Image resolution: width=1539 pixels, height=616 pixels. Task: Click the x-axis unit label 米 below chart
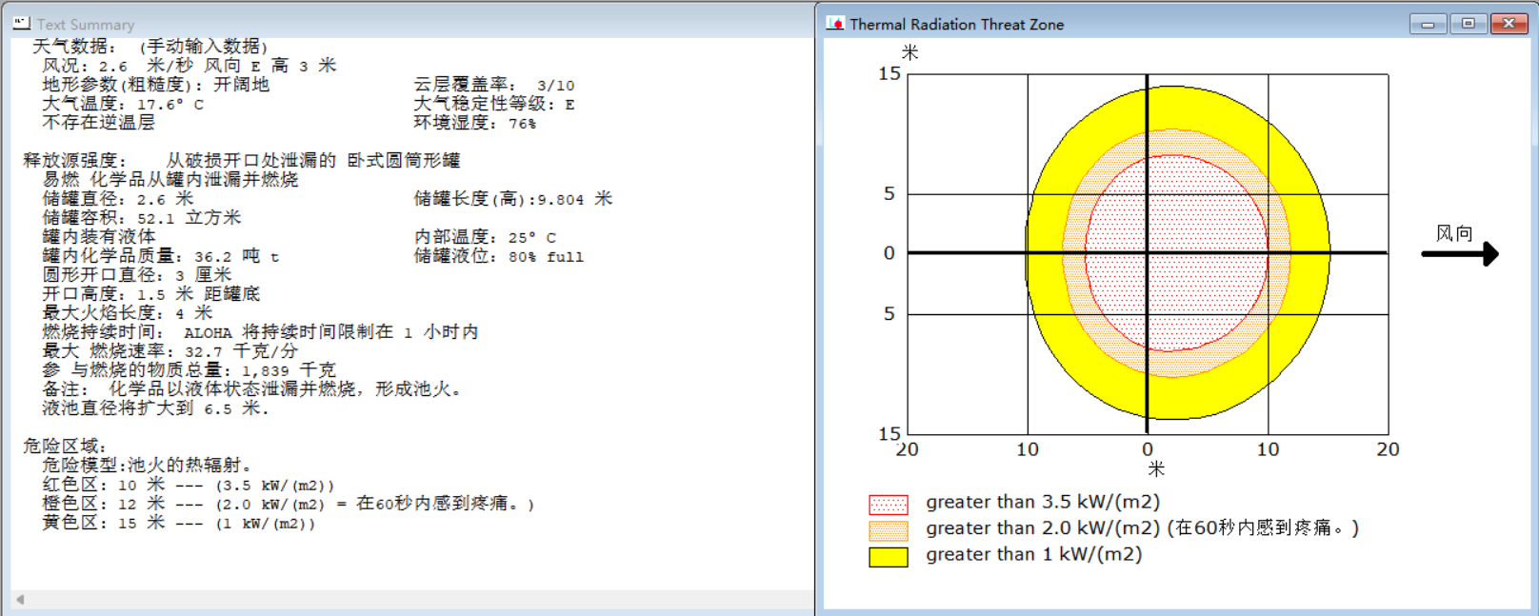[x=1156, y=468]
